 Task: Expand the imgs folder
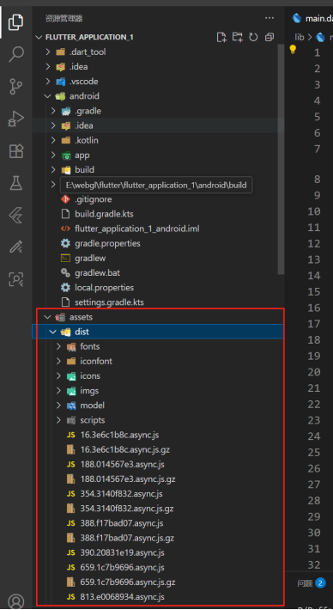click(x=58, y=391)
